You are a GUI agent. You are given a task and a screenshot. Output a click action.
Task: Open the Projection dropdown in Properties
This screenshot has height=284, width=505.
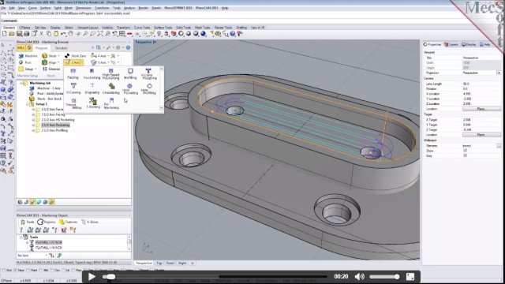(499, 73)
